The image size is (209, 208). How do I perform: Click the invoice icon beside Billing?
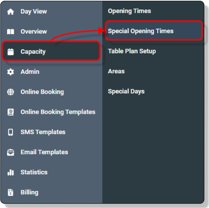pos(10,193)
